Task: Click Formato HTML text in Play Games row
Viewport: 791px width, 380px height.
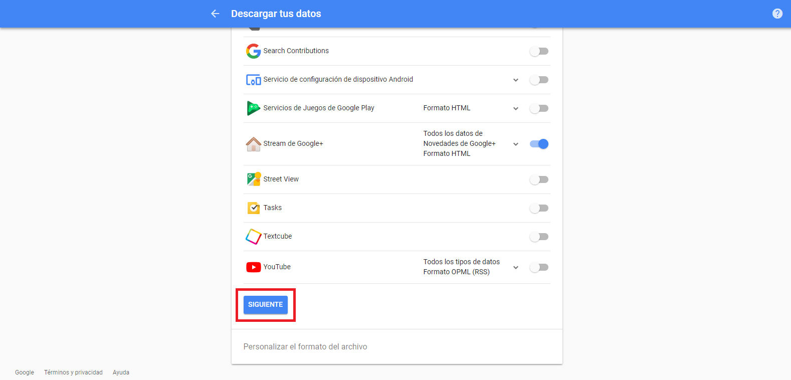Action: pyautogui.click(x=447, y=108)
